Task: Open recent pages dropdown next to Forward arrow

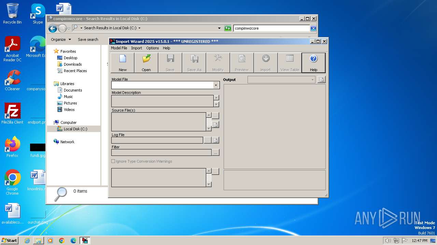Action: click(x=69, y=28)
